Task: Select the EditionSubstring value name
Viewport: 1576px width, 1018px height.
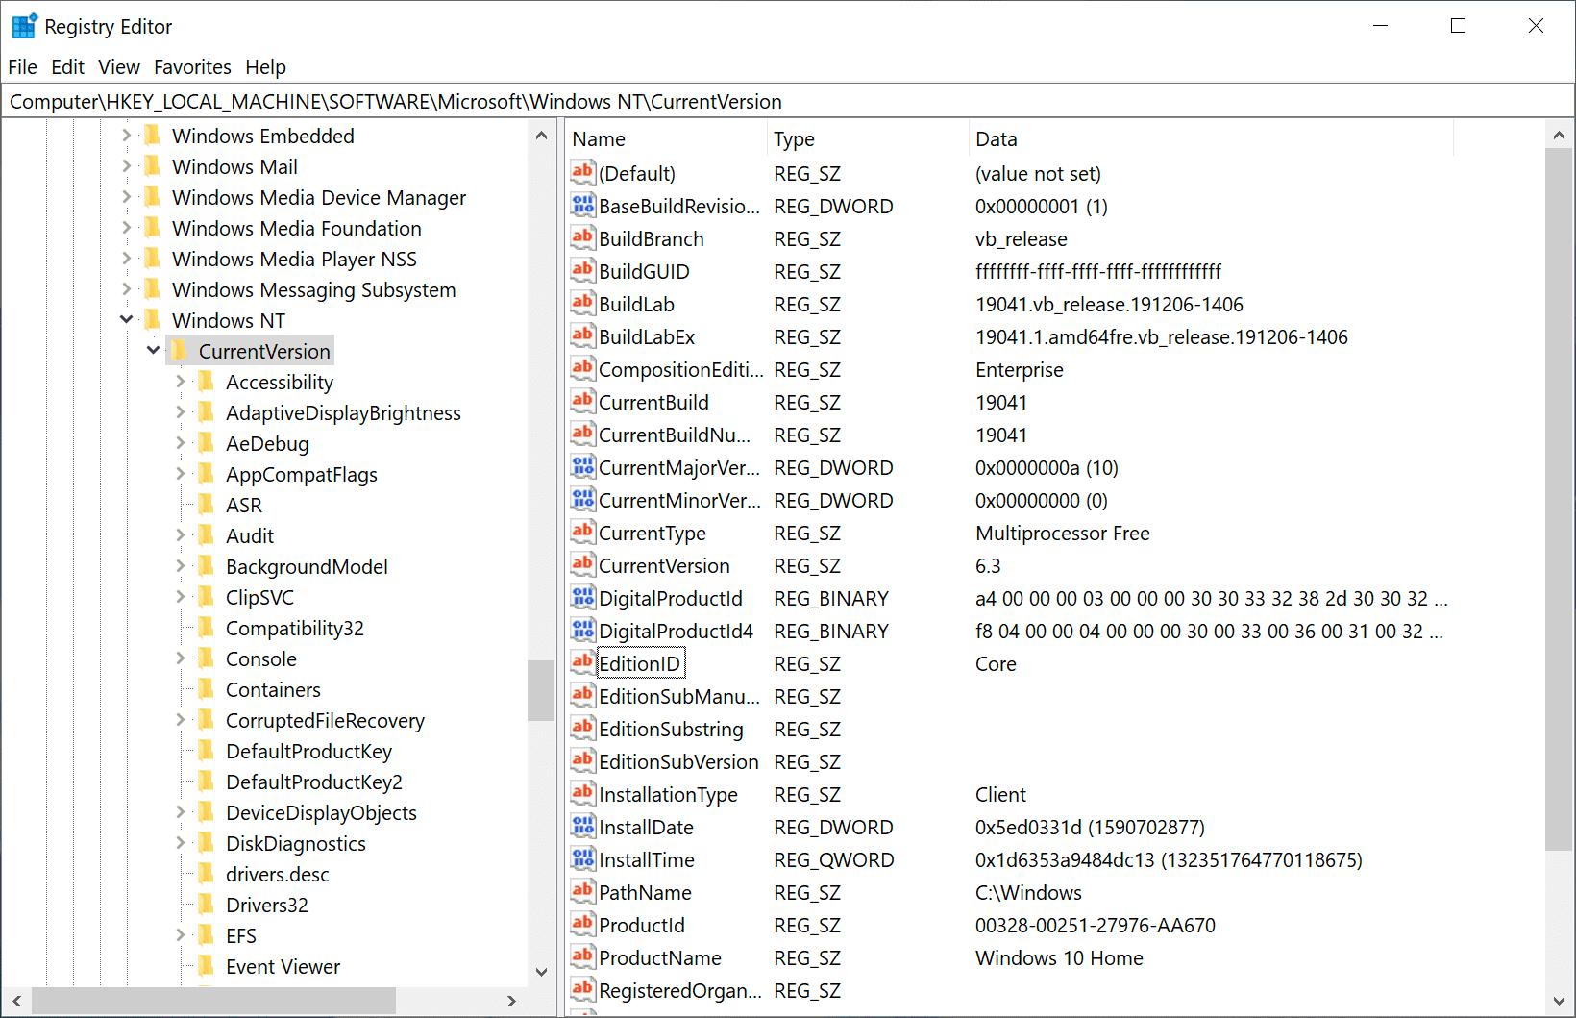Action: (671, 730)
